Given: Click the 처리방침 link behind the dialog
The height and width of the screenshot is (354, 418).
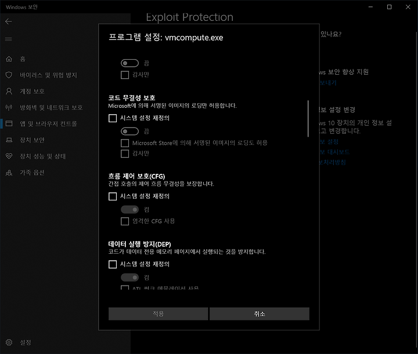Looking at the screenshot, I should click(333, 162).
